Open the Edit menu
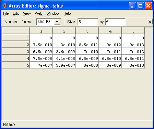154x129 pixels. click(x=16, y=13)
